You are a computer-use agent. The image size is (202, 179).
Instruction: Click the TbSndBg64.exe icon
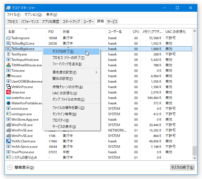[x=9, y=49]
